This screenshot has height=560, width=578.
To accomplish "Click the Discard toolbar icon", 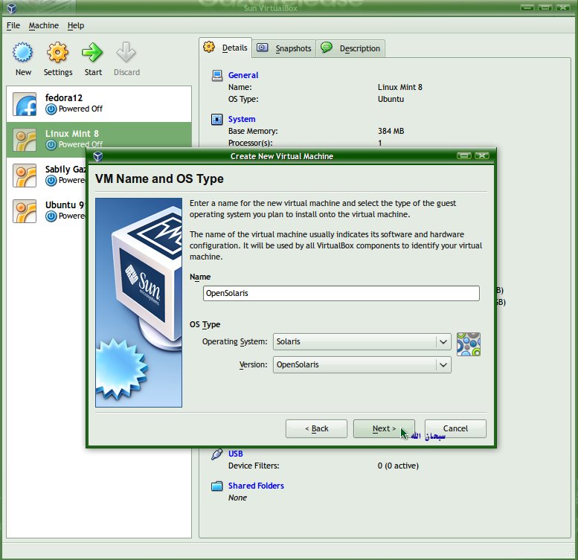I will pos(126,52).
